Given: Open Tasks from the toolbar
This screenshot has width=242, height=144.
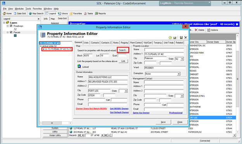Looking at the screenshot, I should [88, 14].
